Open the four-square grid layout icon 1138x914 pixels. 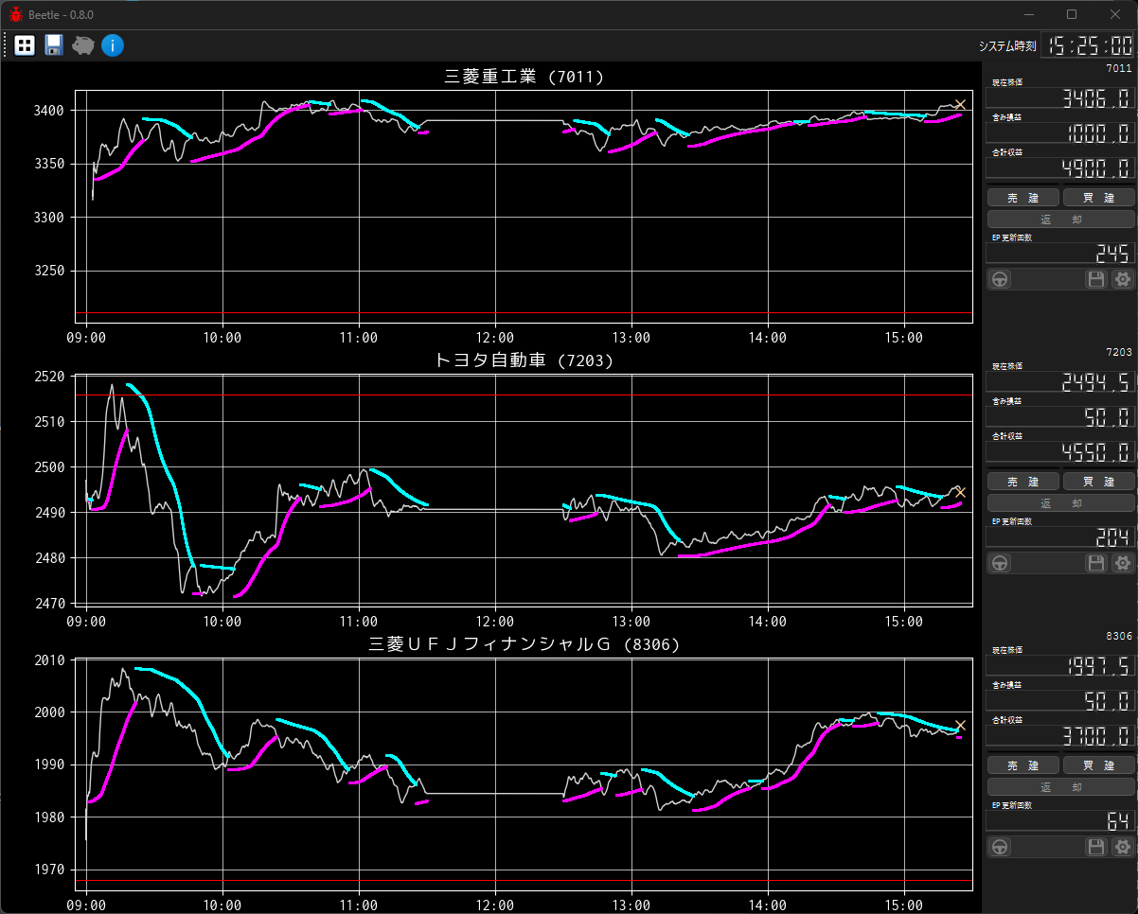pos(25,45)
